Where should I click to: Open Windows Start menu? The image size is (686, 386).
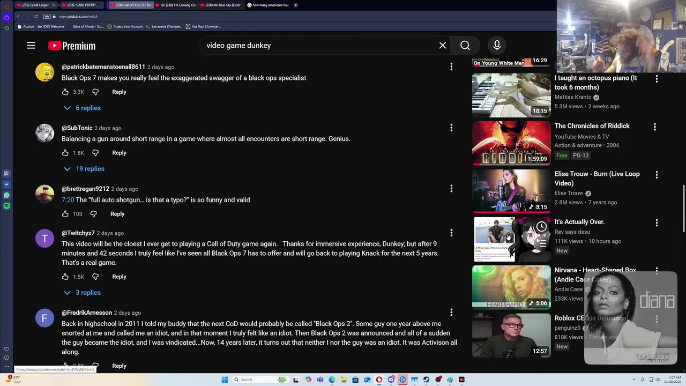coord(225,380)
